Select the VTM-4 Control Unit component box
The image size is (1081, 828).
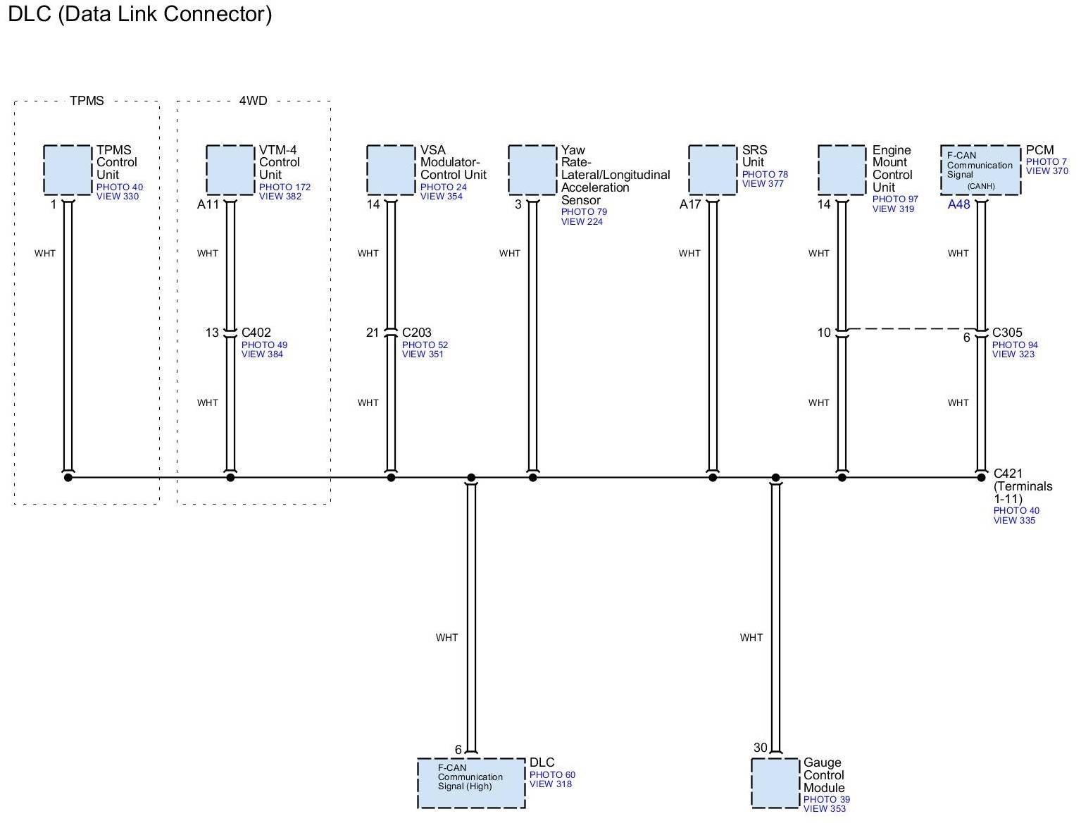(230, 170)
